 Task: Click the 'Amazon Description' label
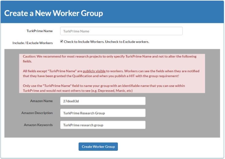[x=37, y=113]
